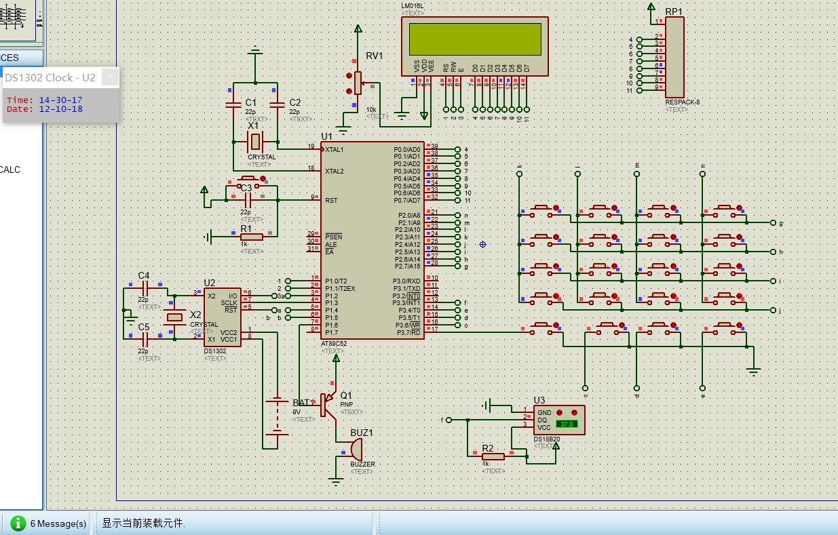Click terminal i at keypad row end
The height and width of the screenshot is (535, 838).
coord(774,281)
